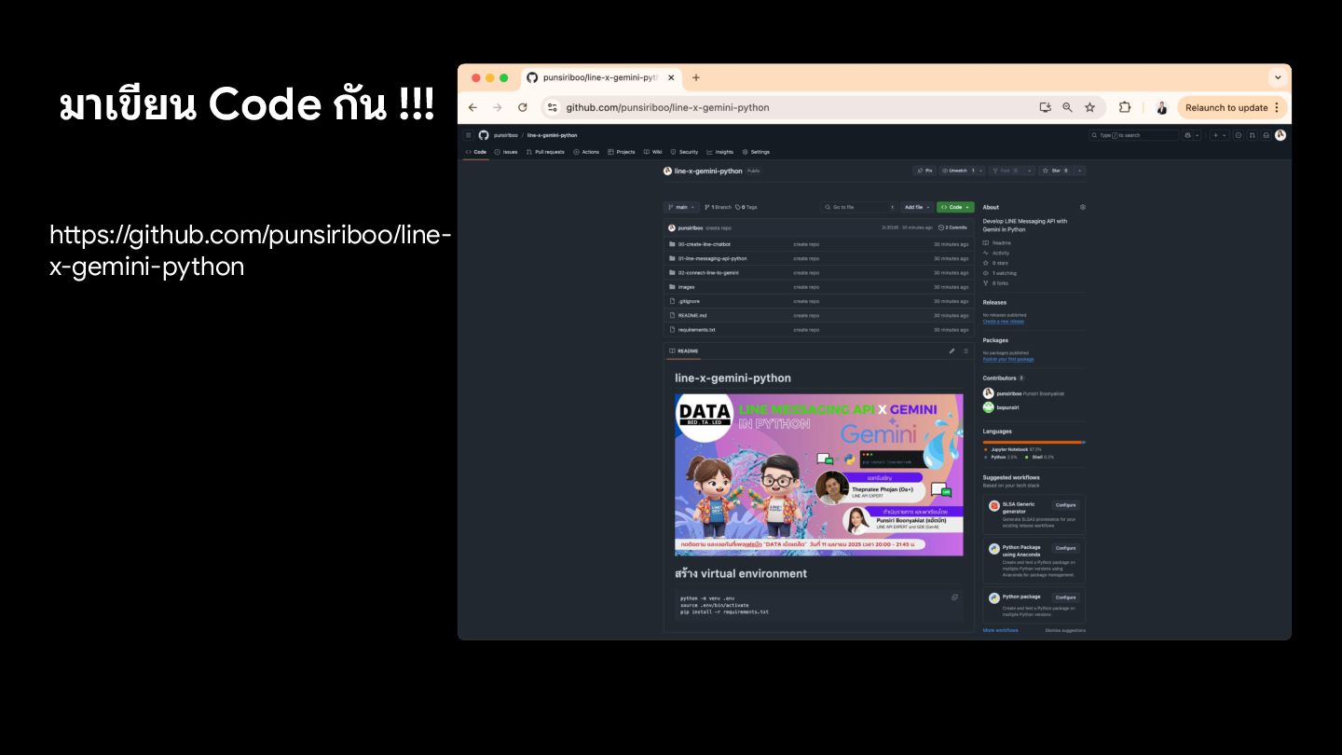Image resolution: width=1342 pixels, height=755 pixels.
Task: Open the issues icon in GitHub header
Action: tap(1239, 135)
